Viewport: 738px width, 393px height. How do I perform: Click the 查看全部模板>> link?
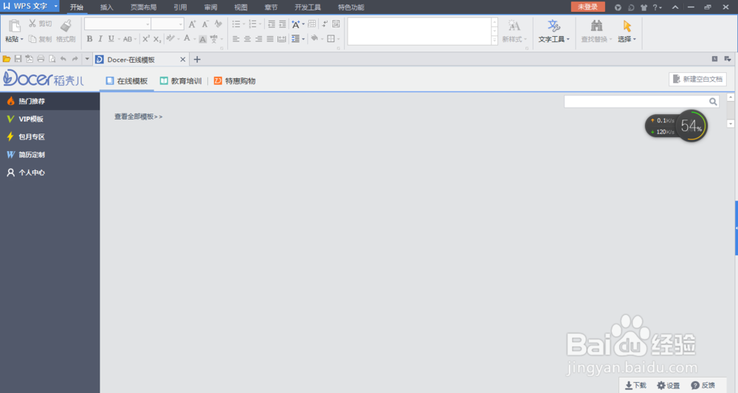[139, 116]
